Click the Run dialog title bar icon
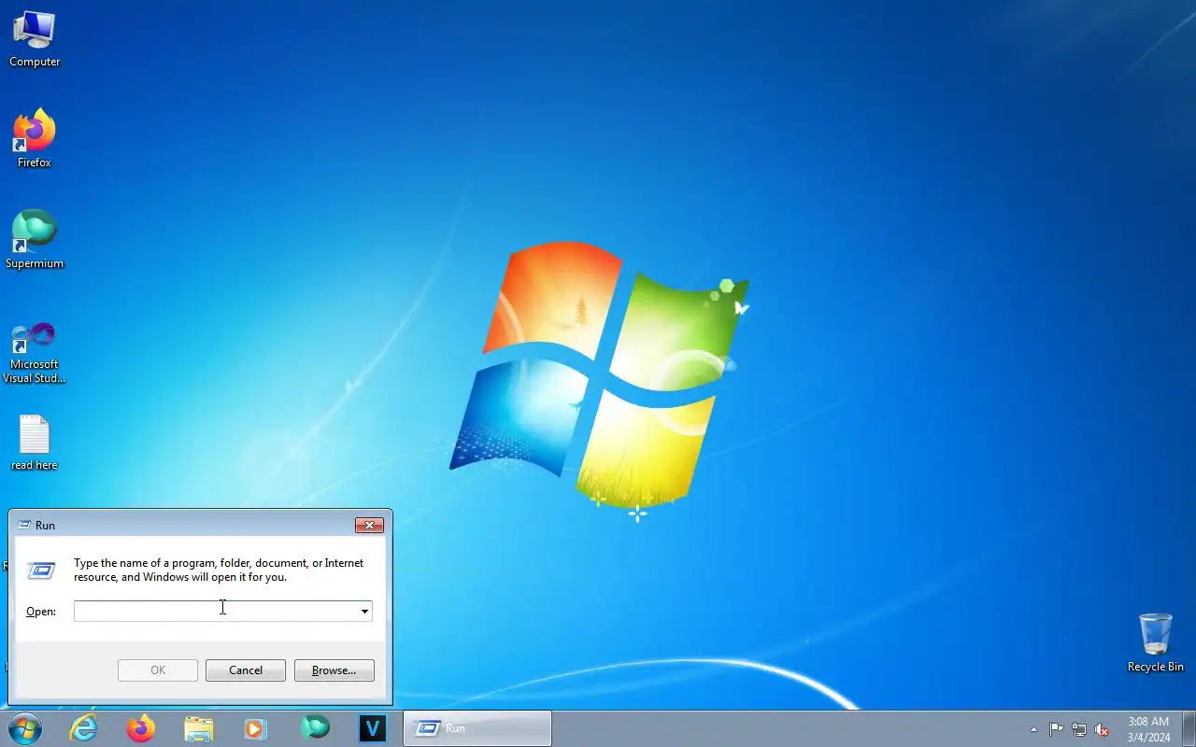Screen dimensions: 1196x747 point(24,525)
